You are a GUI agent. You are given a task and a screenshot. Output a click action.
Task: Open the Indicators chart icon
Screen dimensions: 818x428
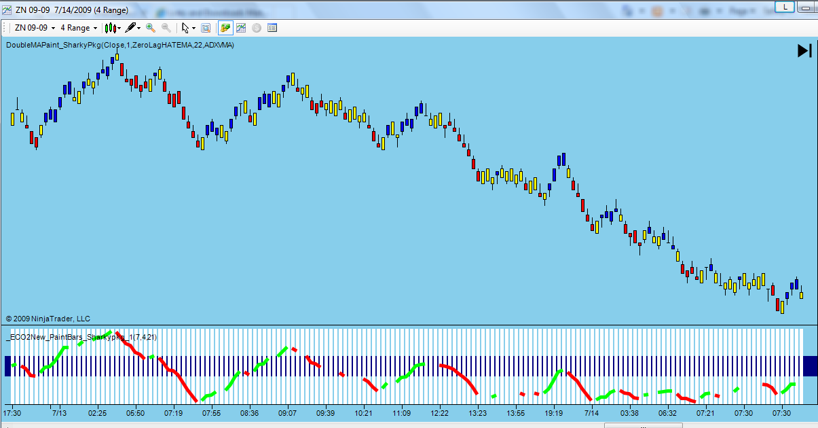click(x=241, y=28)
